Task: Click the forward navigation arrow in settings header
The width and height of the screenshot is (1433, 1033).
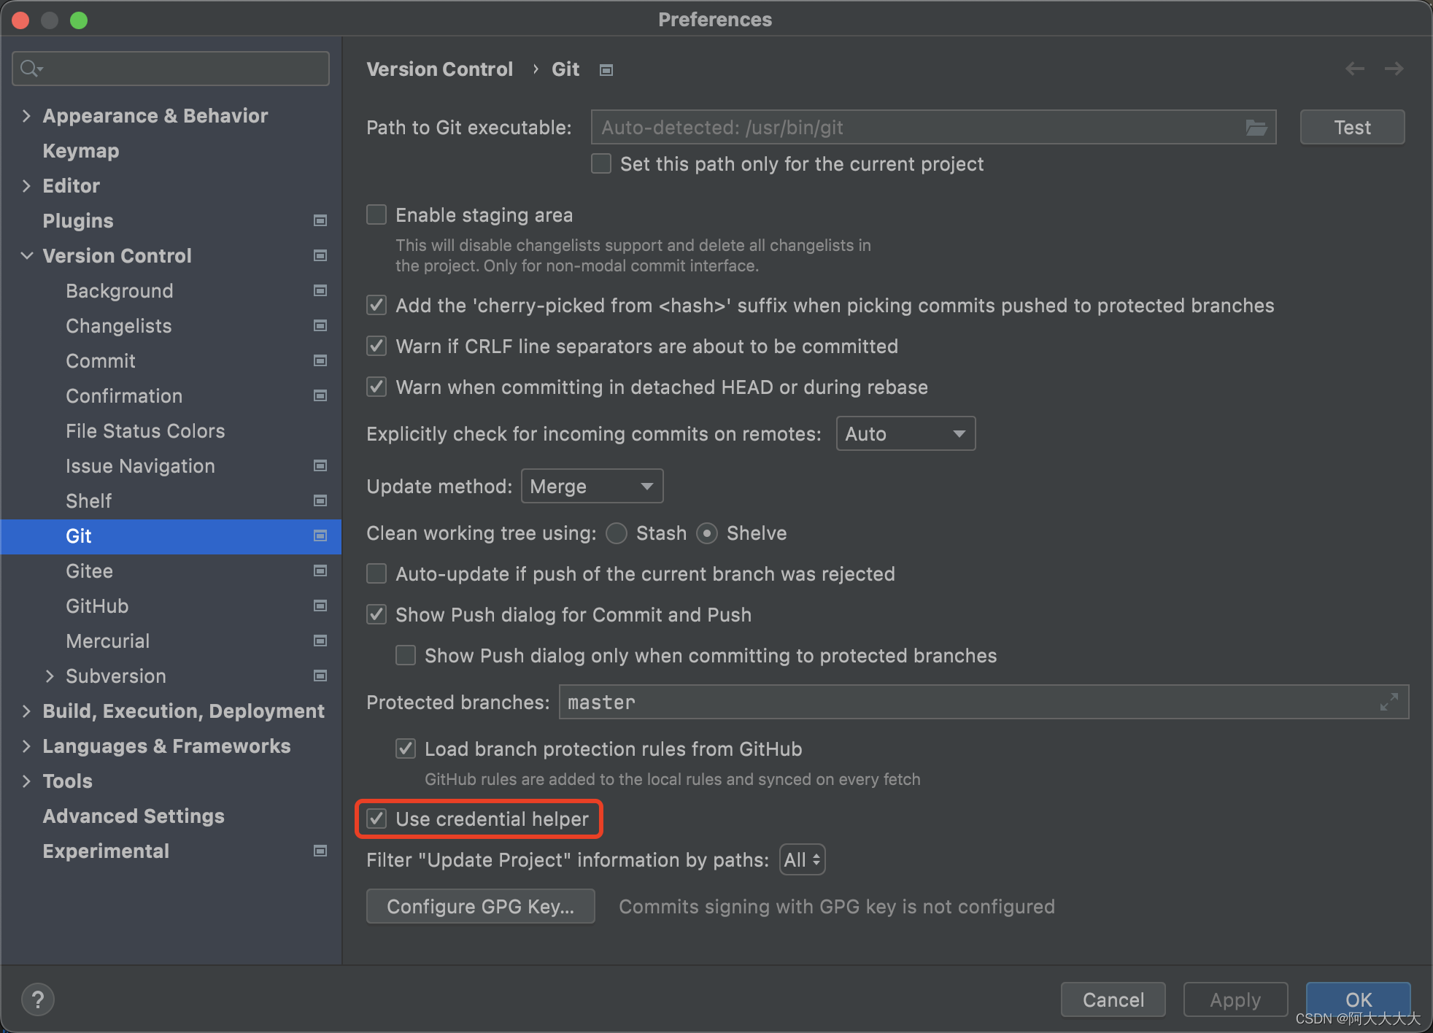Action: coord(1394,68)
